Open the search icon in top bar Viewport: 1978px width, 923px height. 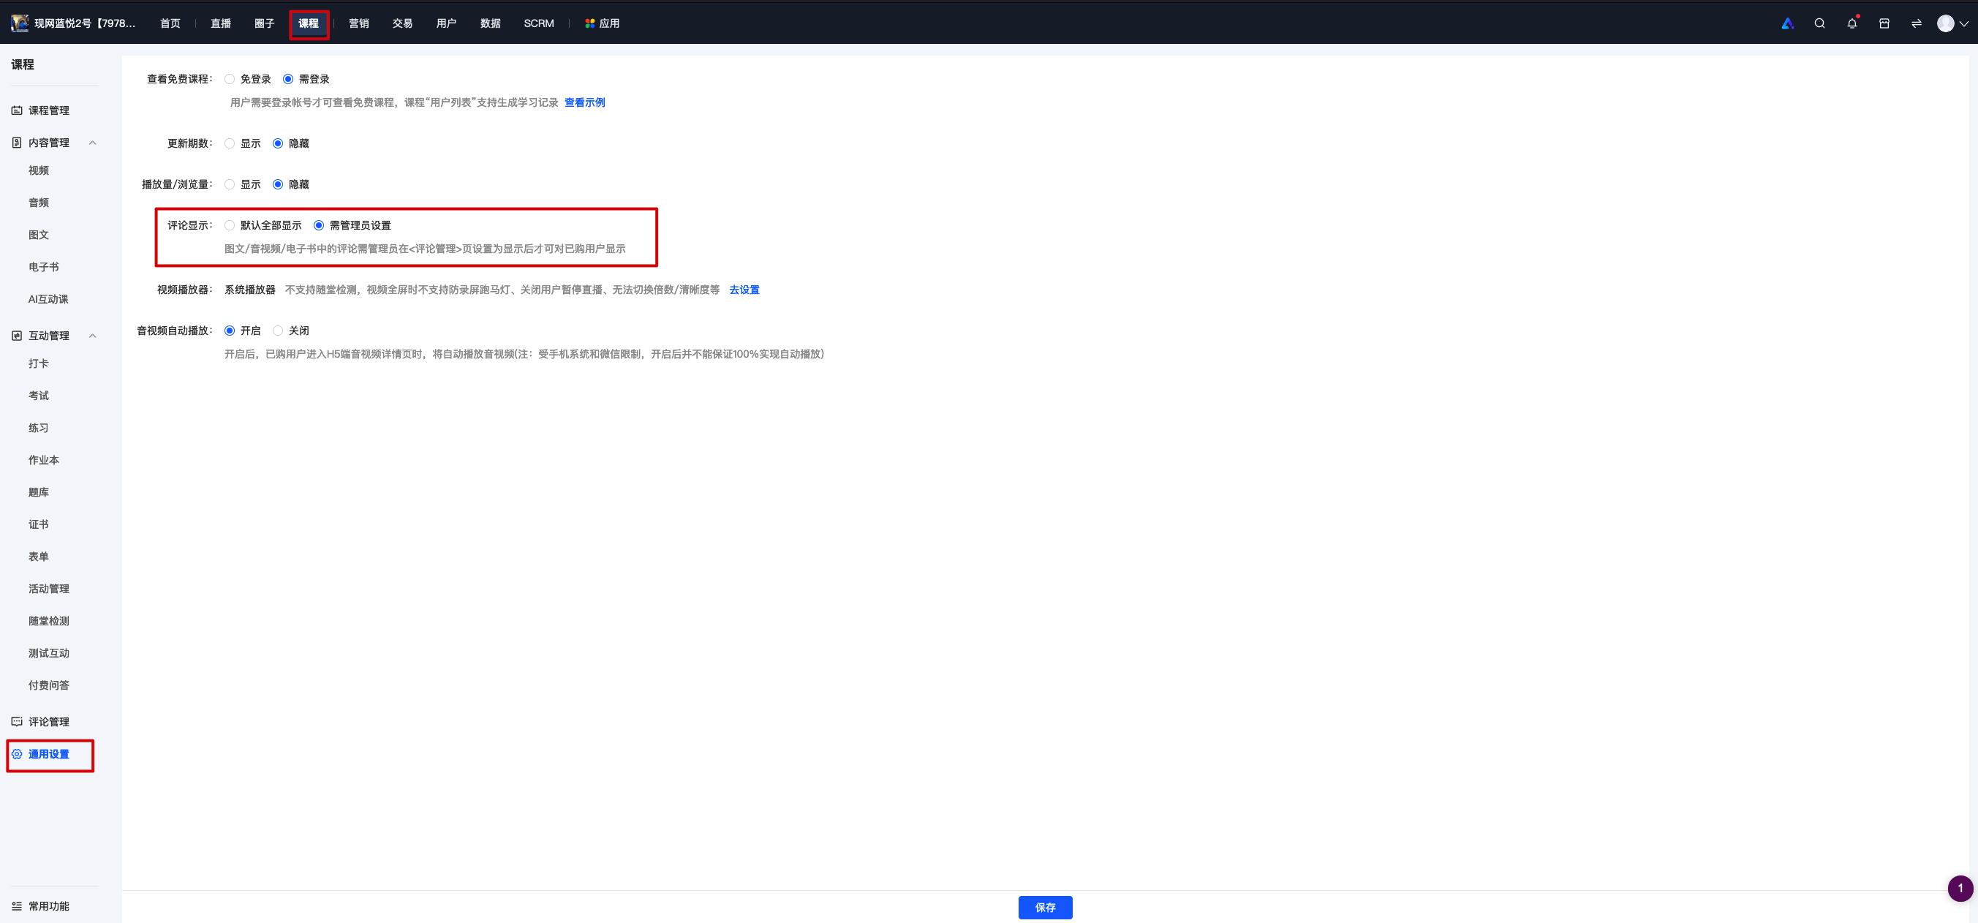1819,24
